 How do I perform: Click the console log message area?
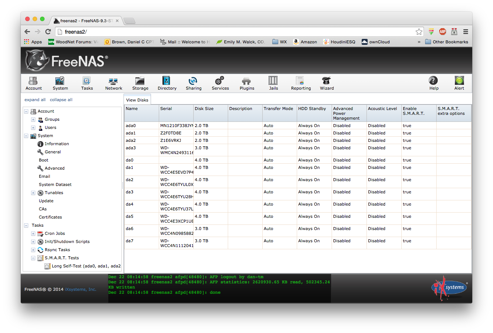click(219, 289)
